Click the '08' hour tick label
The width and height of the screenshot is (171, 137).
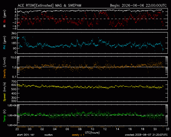coord(80,129)
